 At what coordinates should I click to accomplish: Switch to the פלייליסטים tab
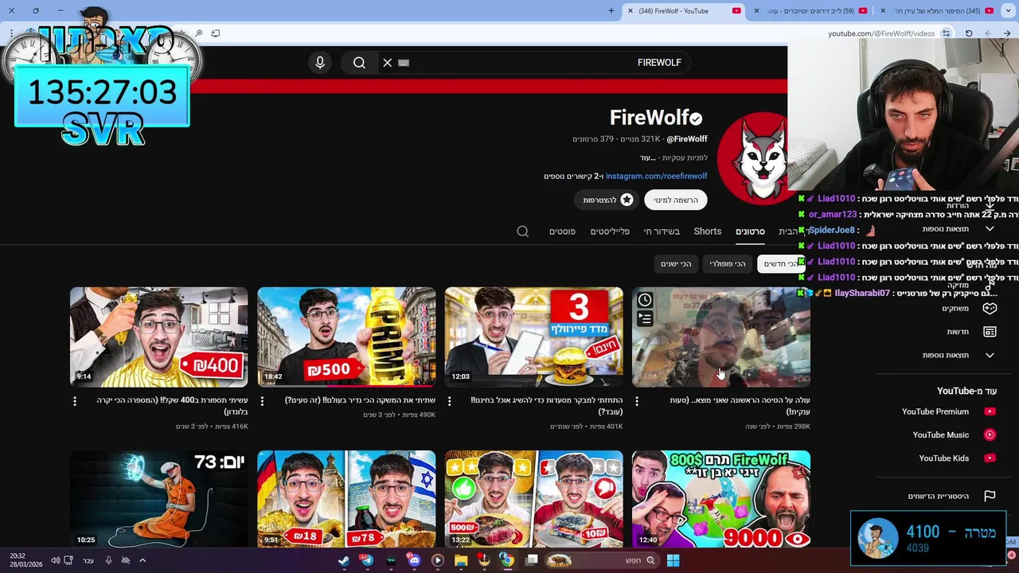click(x=610, y=232)
